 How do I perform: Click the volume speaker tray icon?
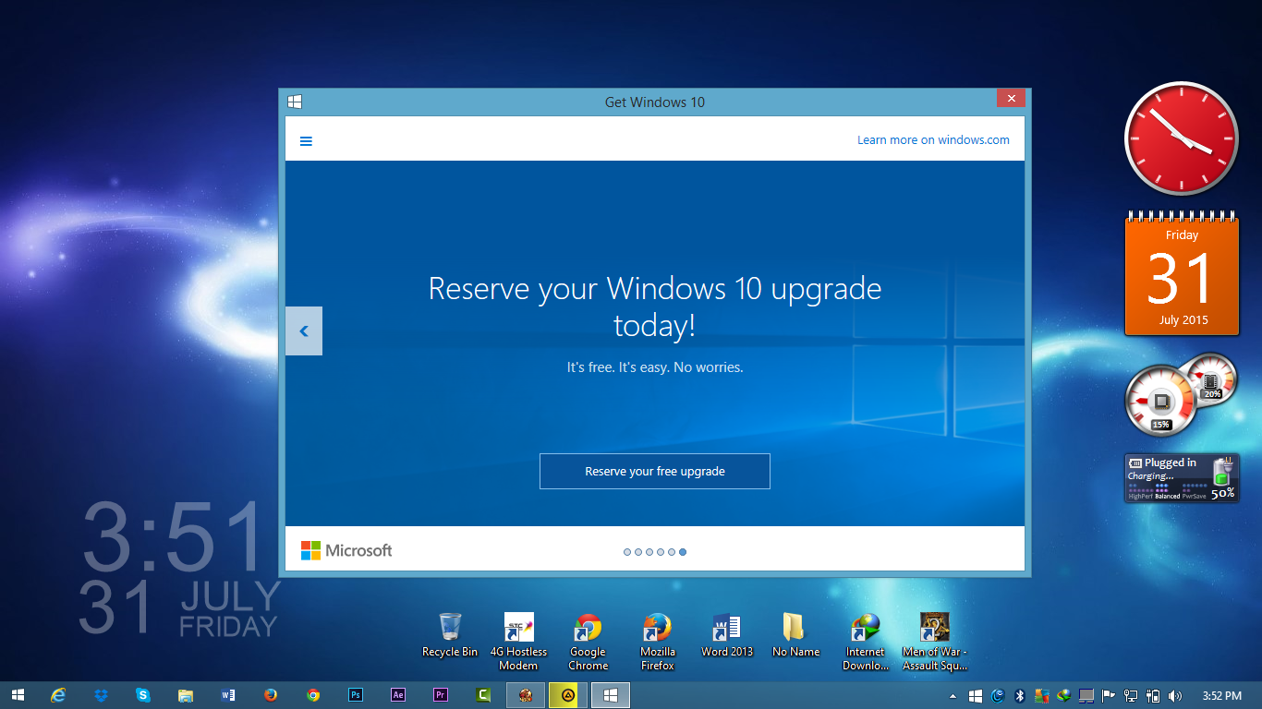pos(1175,696)
